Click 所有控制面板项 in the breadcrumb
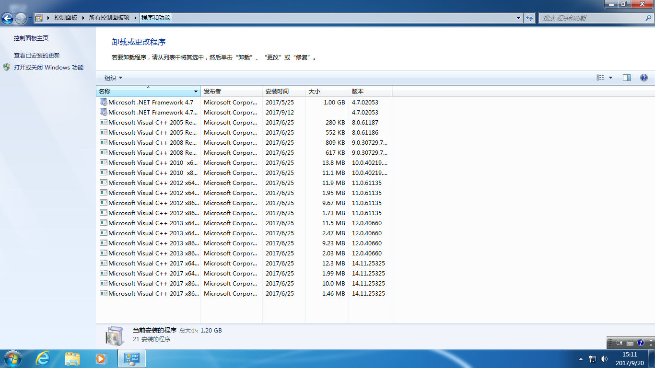655x368 pixels. click(x=109, y=18)
